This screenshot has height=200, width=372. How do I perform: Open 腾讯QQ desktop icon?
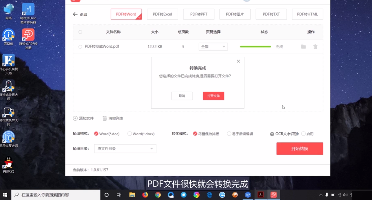click(8, 165)
